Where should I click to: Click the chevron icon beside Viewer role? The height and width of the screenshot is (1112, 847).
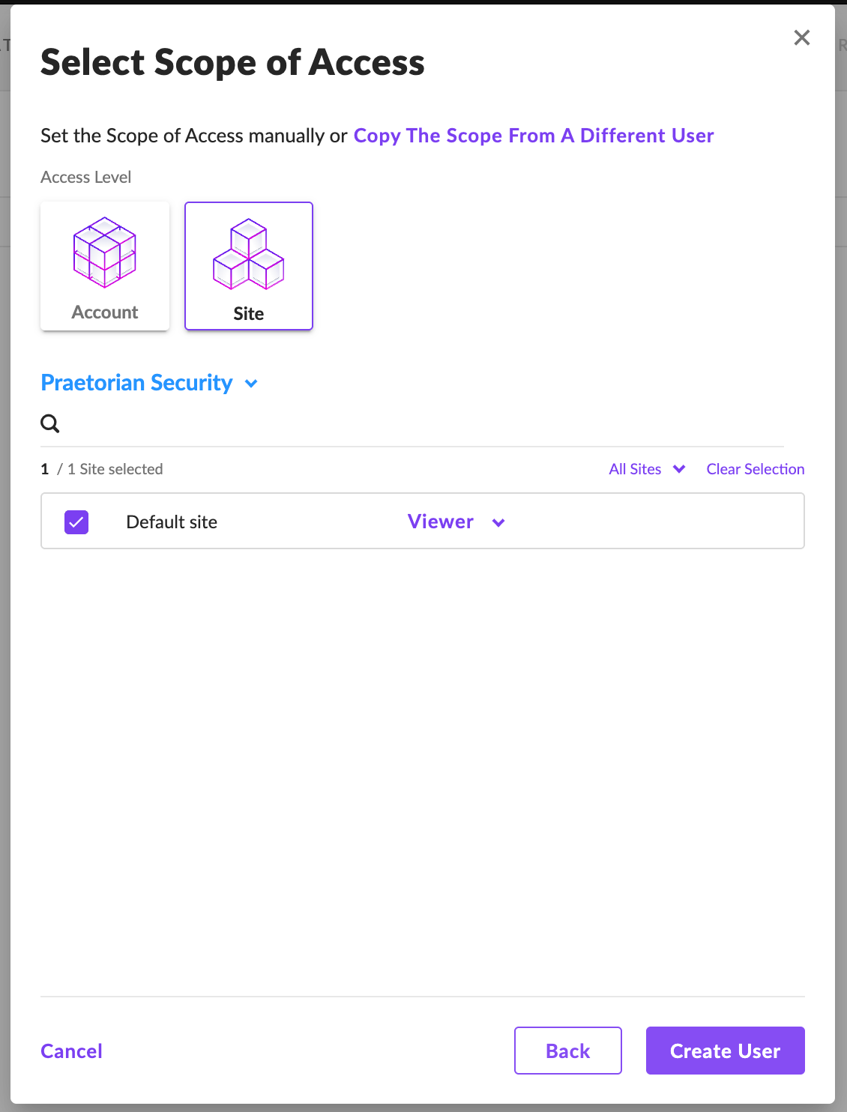click(498, 522)
